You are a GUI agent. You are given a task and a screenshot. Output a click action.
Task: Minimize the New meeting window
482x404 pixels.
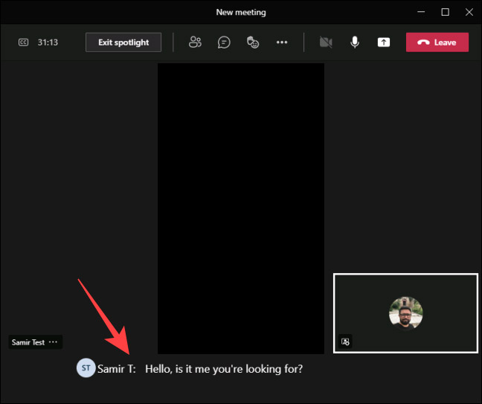point(423,12)
